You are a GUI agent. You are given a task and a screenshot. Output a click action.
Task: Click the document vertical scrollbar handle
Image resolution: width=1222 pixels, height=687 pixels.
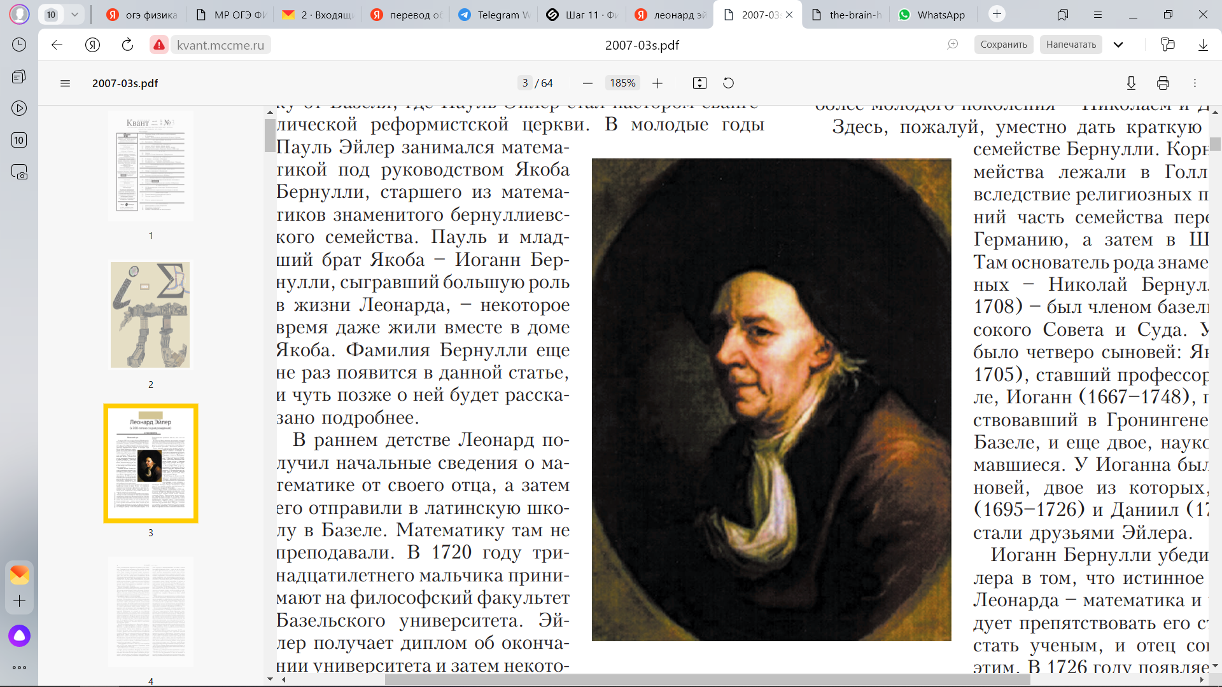[1216, 144]
